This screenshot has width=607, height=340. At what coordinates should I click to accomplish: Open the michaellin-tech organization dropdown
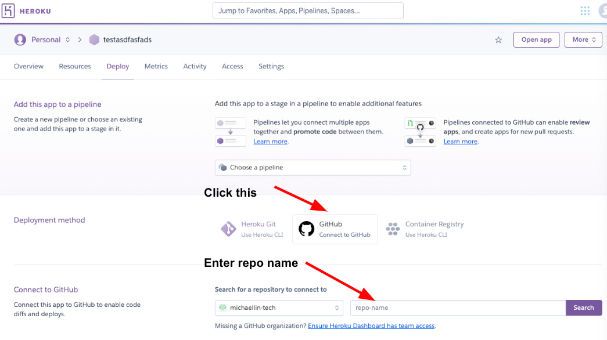[278, 308]
